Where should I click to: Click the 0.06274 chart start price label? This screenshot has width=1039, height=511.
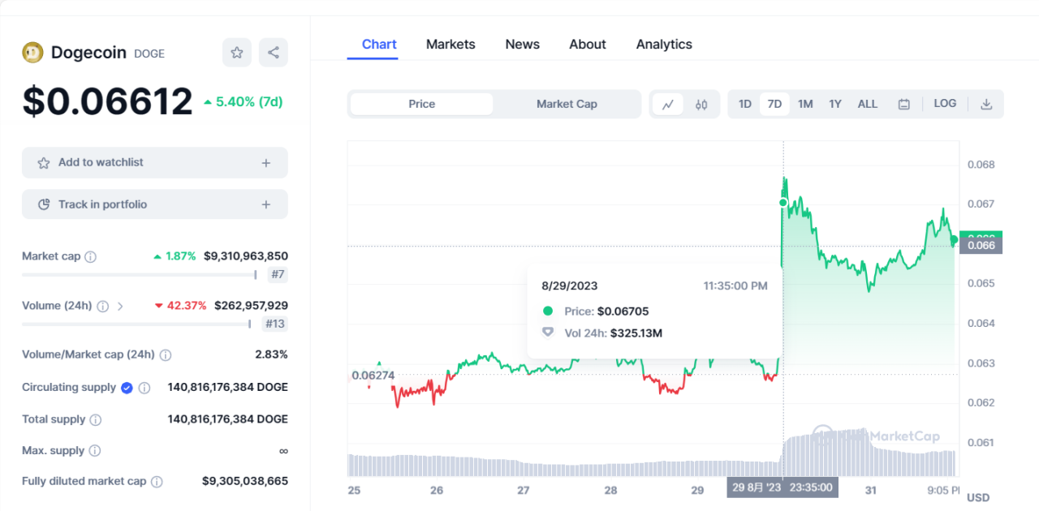373,376
